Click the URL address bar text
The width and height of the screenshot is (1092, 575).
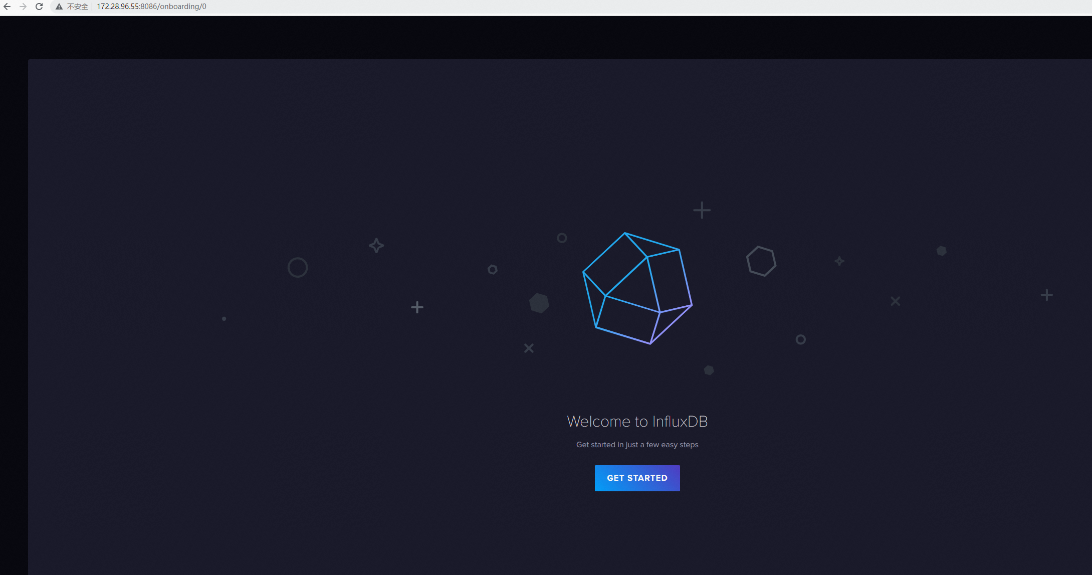point(151,7)
